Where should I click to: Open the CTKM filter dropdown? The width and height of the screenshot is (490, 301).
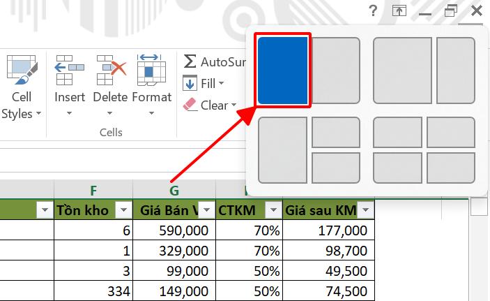(273, 210)
